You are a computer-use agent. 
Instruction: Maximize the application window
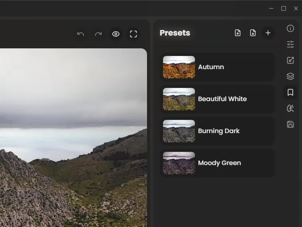coord(284,8)
